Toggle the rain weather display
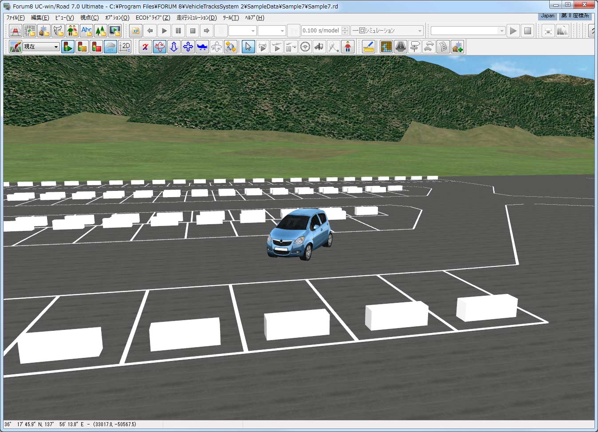The height and width of the screenshot is (432, 598). [110, 47]
